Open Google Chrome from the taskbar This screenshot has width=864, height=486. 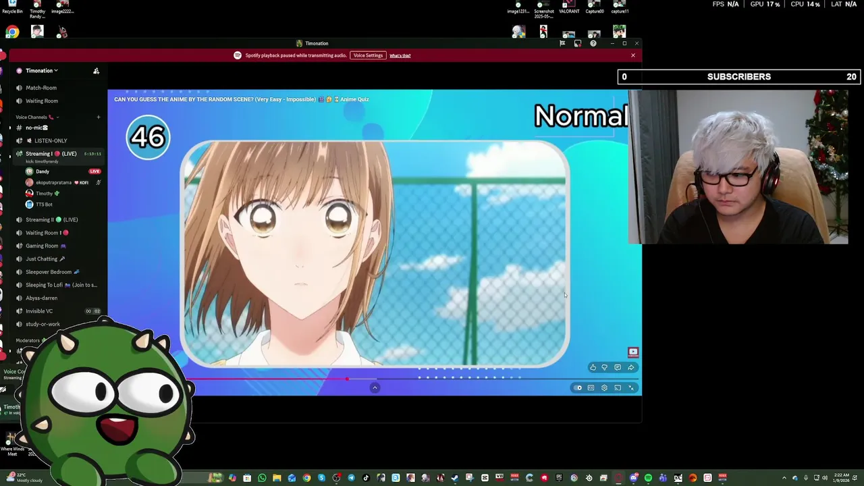[306, 478]
